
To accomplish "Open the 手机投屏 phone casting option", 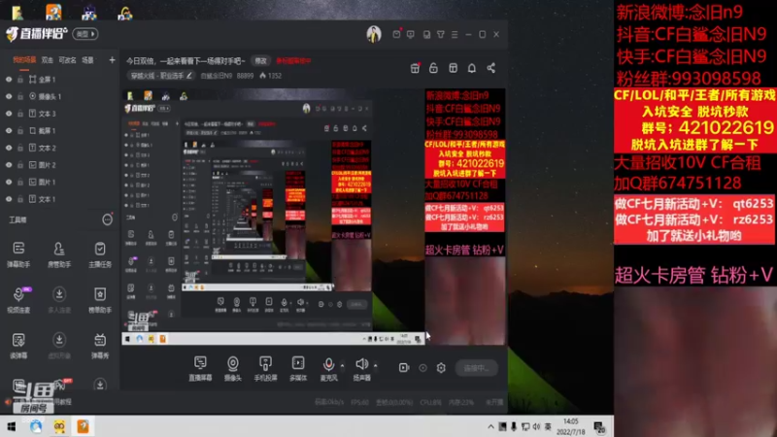I will click(265, 368).
